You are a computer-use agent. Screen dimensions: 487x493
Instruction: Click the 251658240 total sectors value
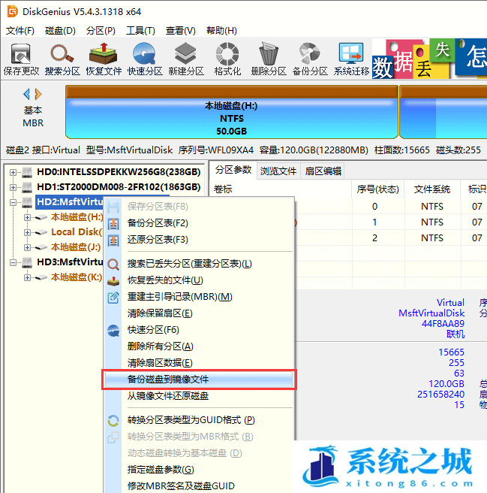[x=440, y=395]
